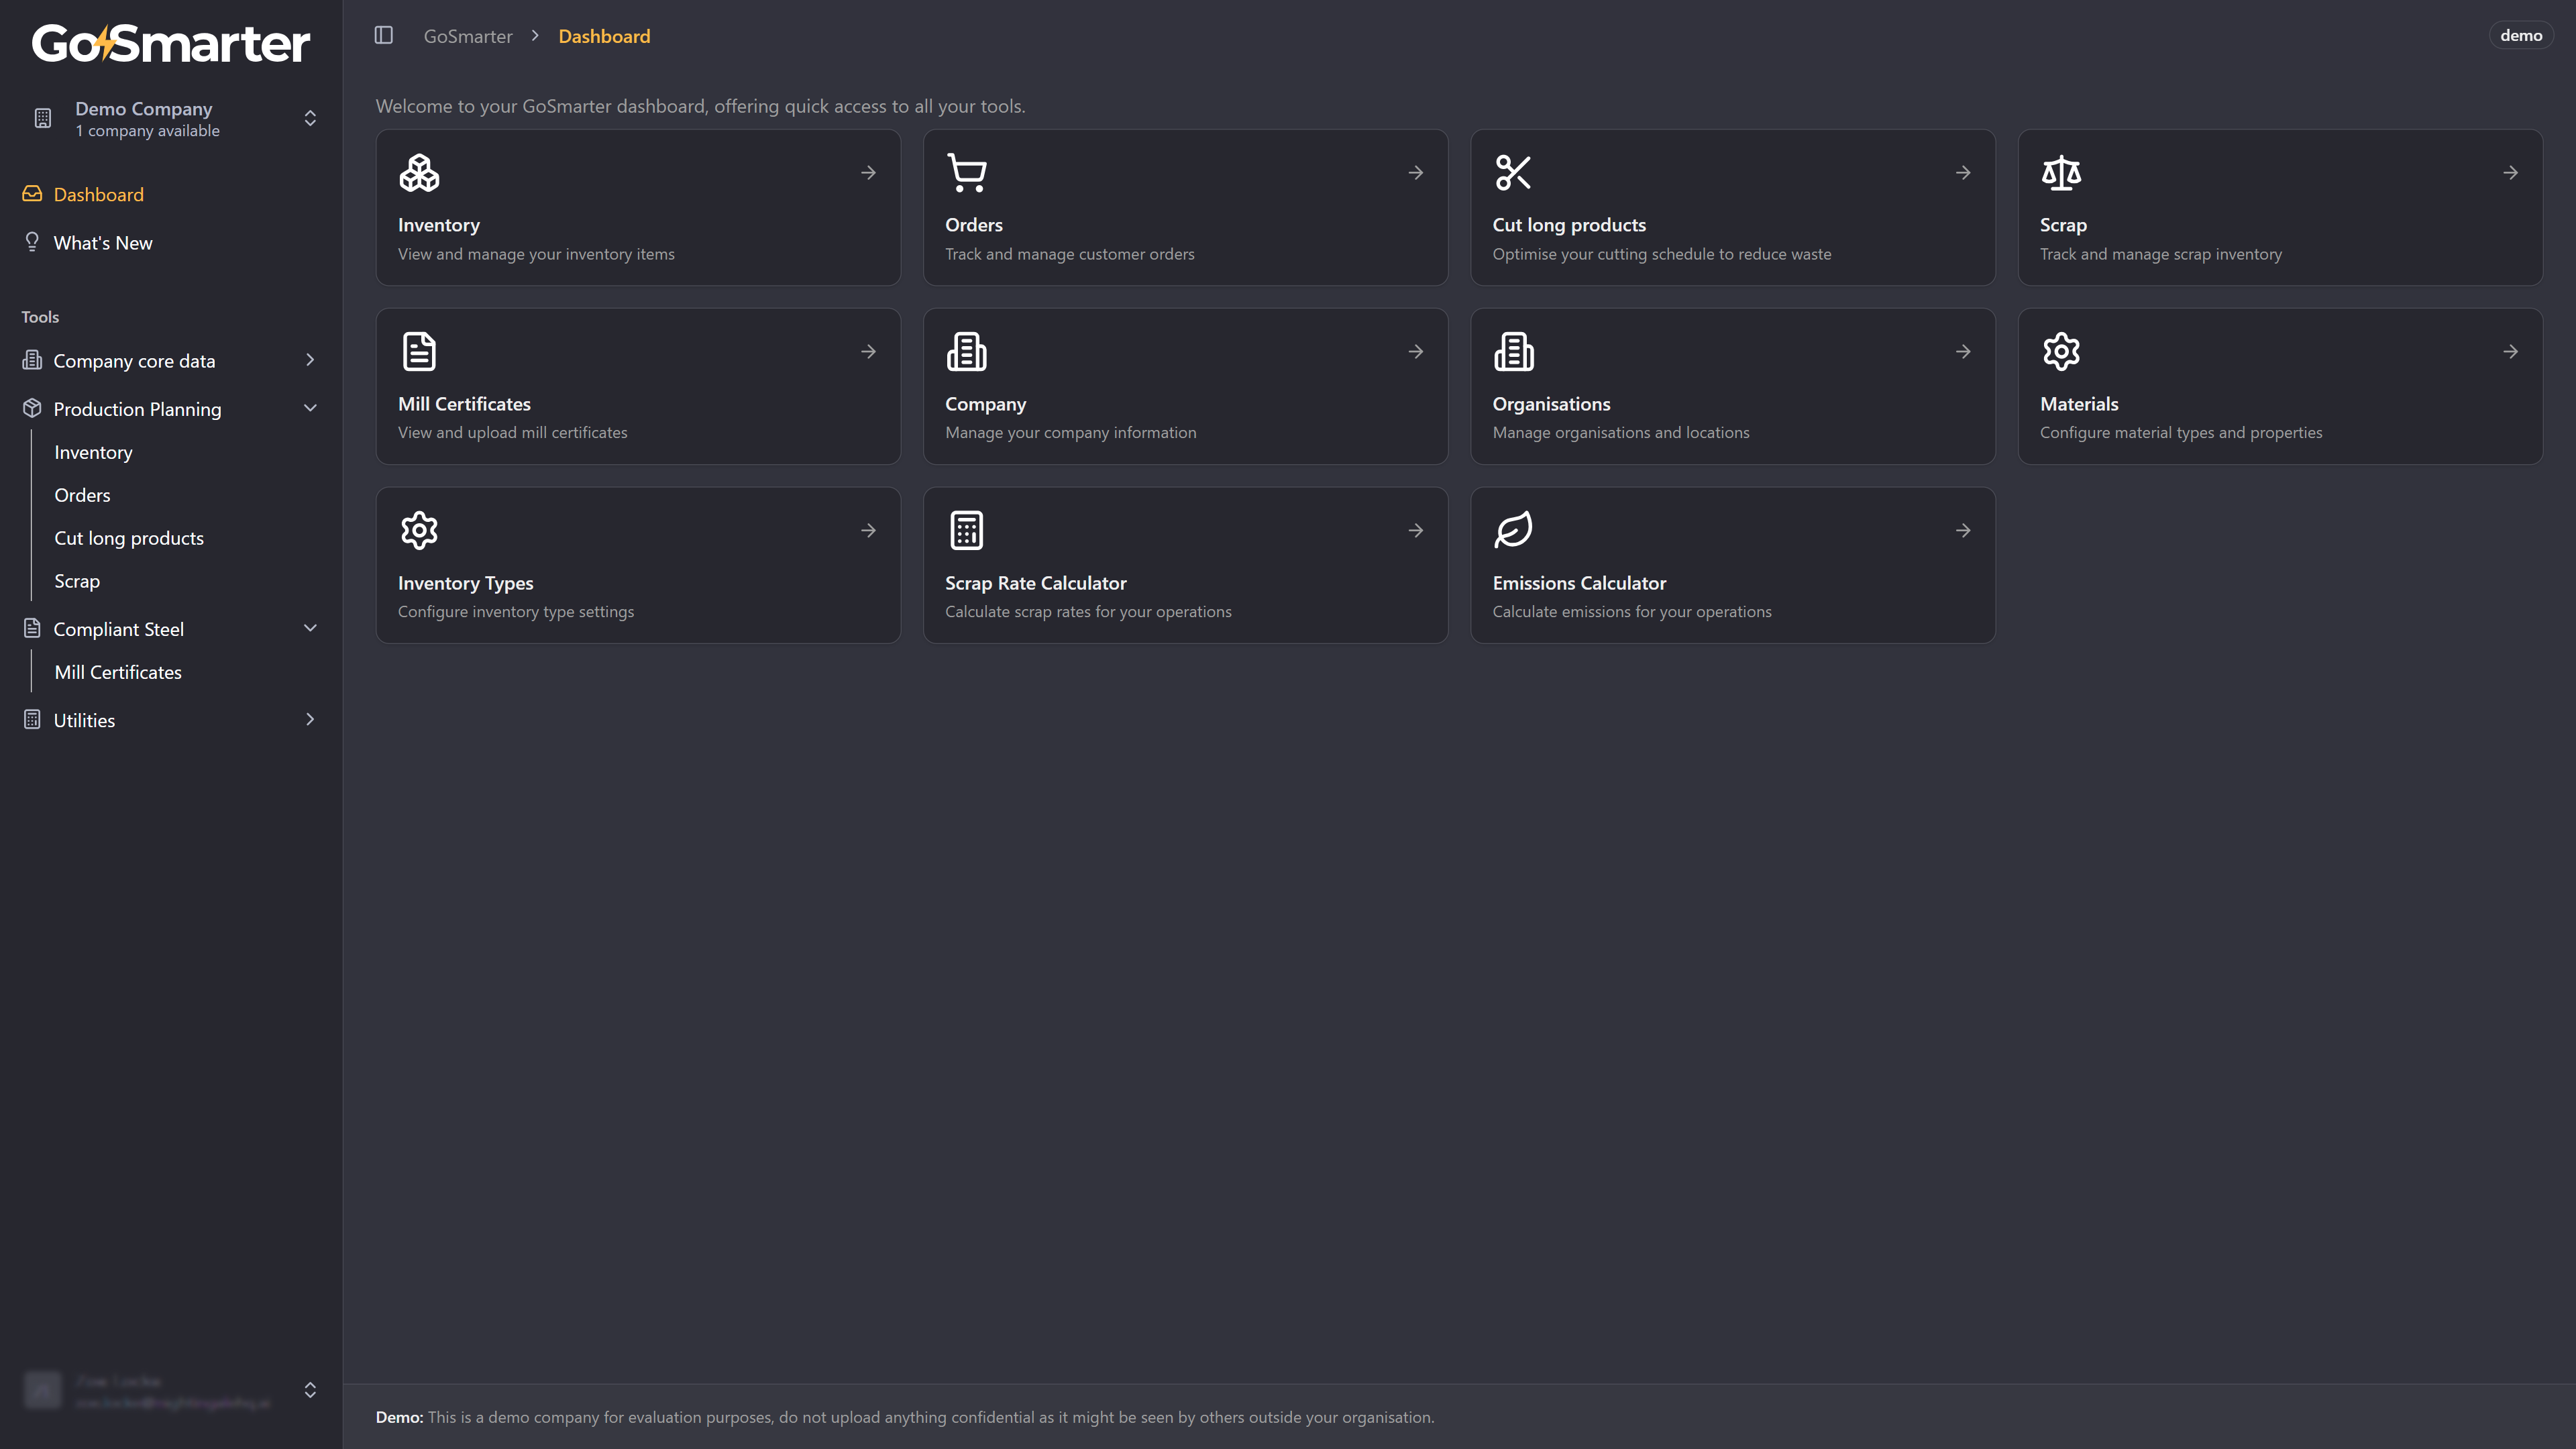Open Mill Certificates document icon card
Screen dimensions: 2576x1449
pyautogui.click(x=419, y=351)
